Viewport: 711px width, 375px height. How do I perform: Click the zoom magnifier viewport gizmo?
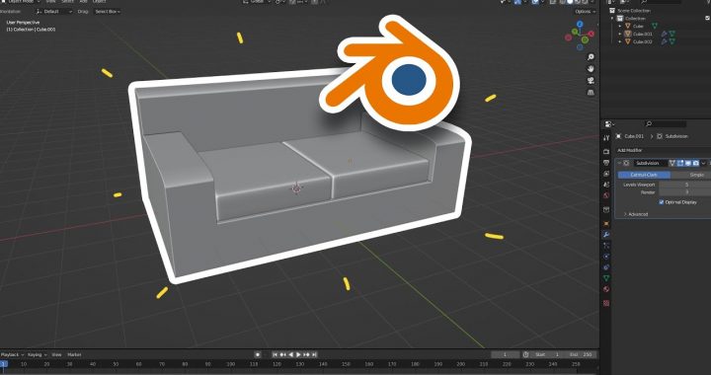coord(591,57)
